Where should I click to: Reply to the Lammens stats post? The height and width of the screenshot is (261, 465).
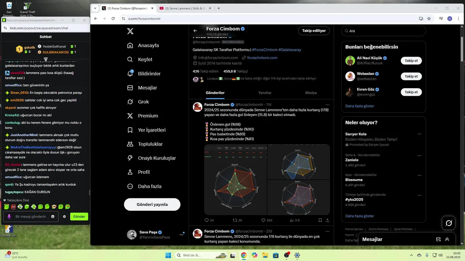[x=209, y=220]
